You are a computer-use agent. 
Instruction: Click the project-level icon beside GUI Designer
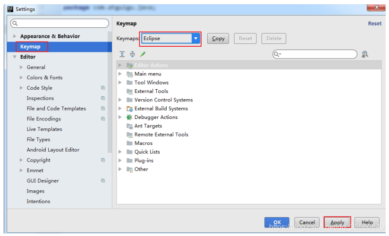click(103, 181)
